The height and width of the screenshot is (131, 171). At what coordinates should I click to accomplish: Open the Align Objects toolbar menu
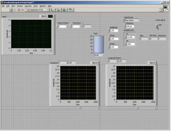coord(53,10)
